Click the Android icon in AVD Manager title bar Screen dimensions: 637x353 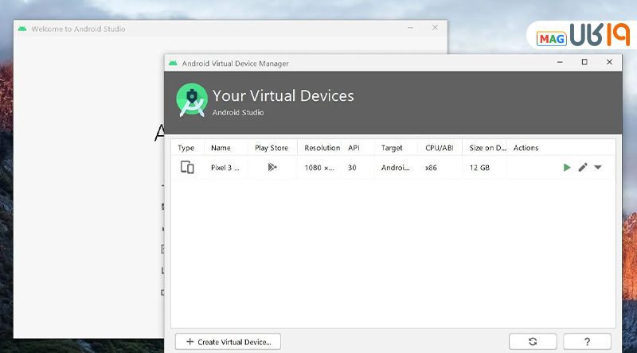pos(173,63)
